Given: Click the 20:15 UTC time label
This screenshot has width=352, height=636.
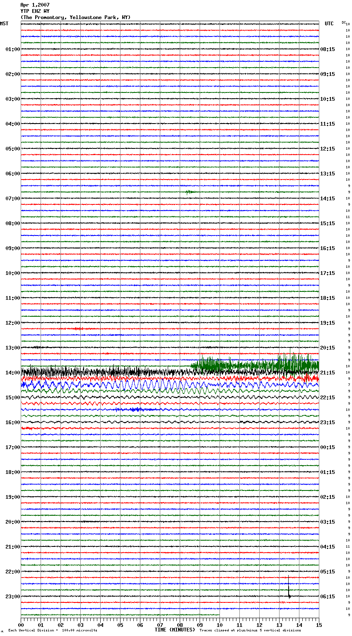Looking at the screenshot, I should click(328, 348).
